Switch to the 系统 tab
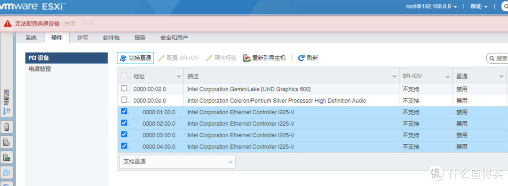This screenshot has width=508, height=186. [31, 38]
